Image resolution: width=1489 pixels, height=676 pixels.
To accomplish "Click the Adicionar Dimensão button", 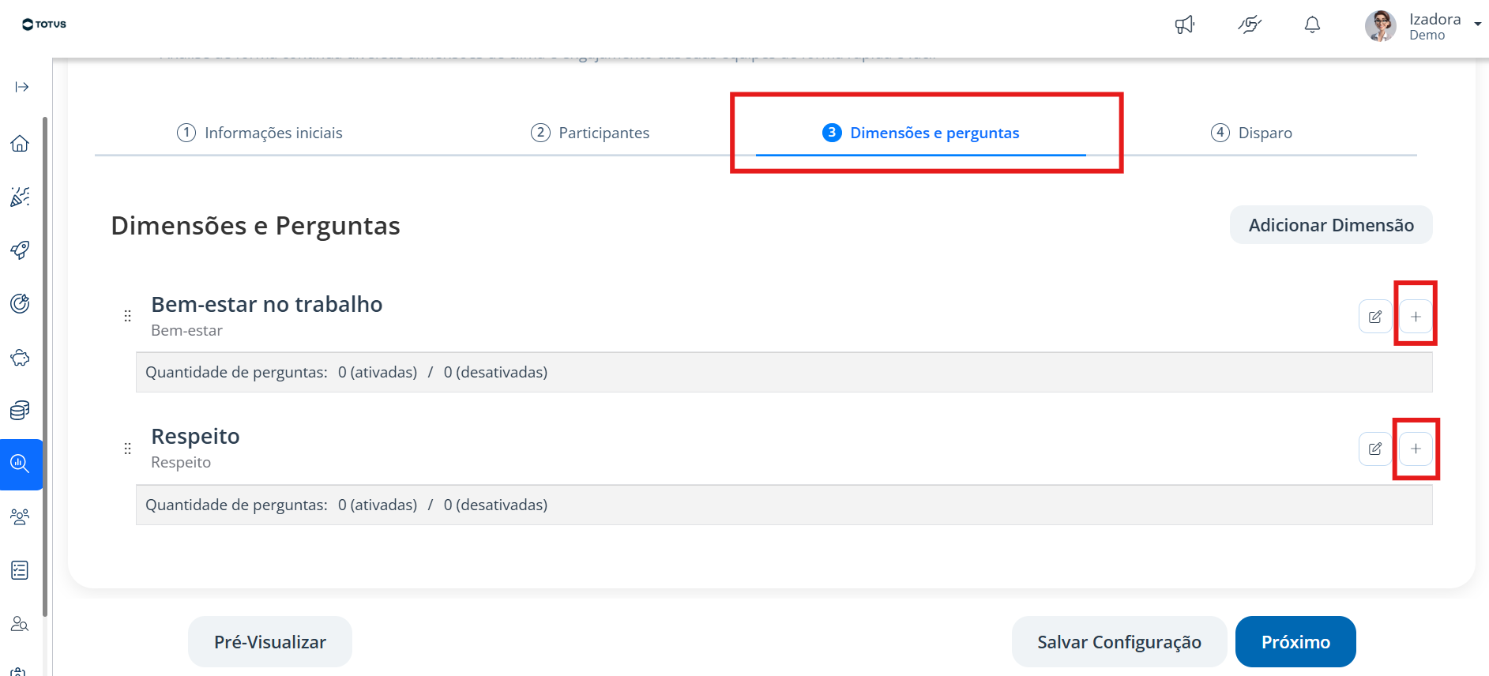I will click(x=1331, y=225).
